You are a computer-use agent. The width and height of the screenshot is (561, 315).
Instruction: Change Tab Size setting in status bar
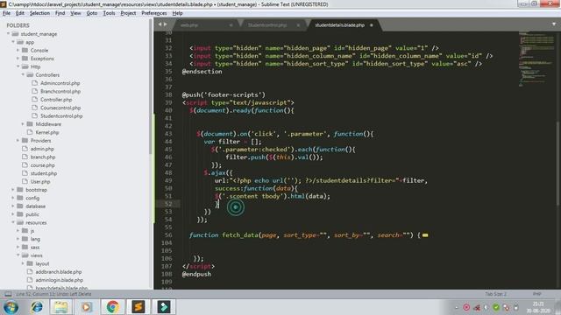(495, 294)
